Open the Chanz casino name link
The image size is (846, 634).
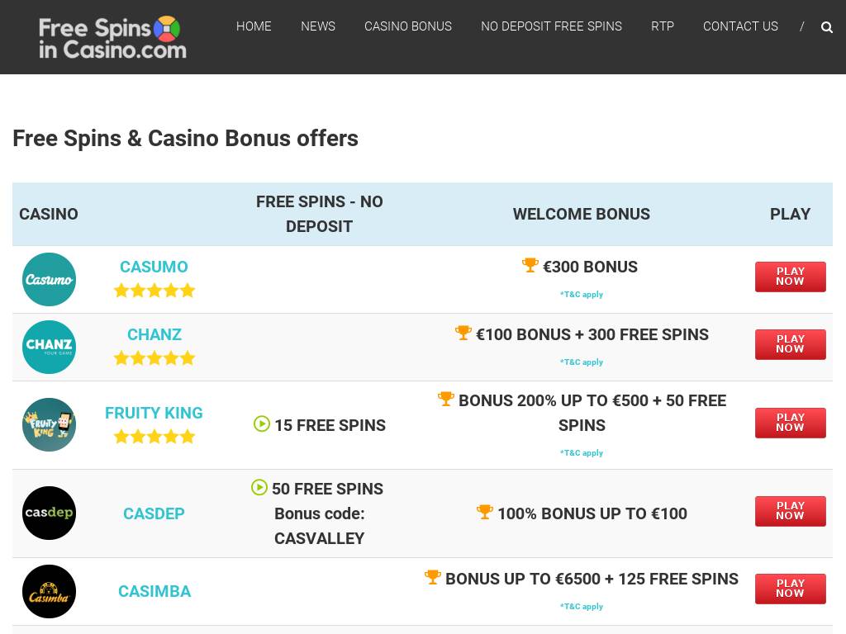(x=154, y=334)
